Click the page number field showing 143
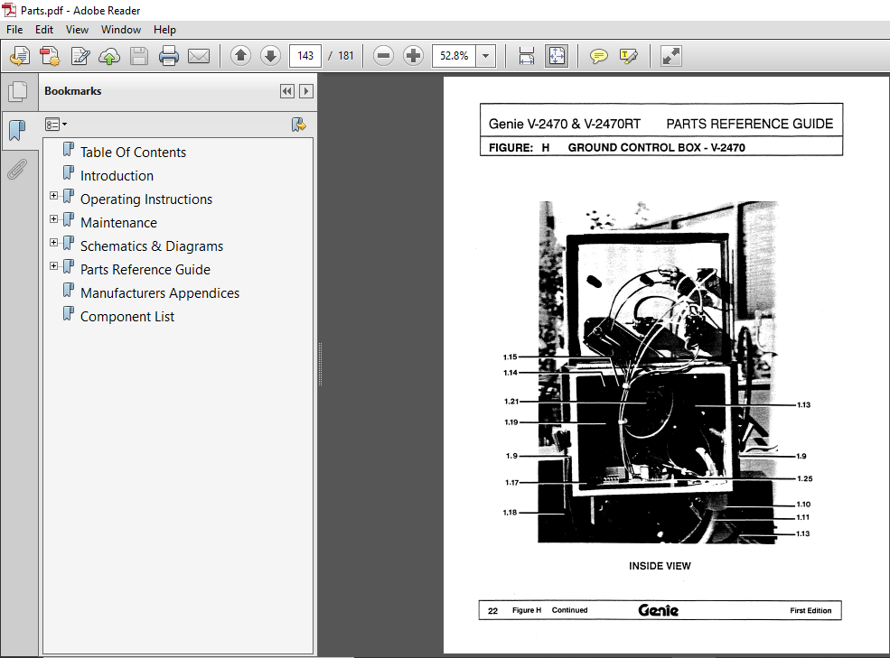Screen dimensions: 890x658 coord(305,56)
